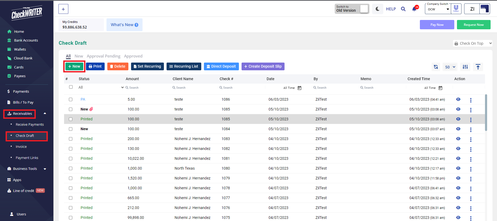Click the plus icon in top bar
Image resolution: width=497 pixels, height=221 pixels.
click(63, 9)
